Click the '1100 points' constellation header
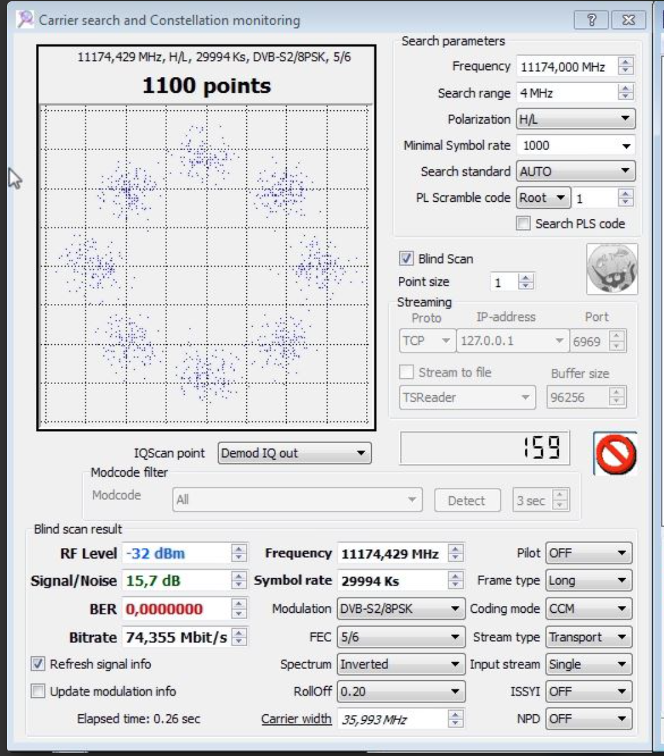 tap(206, 85)
